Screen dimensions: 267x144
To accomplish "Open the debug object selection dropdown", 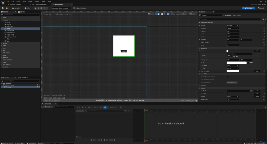I will tap(61, 8).
